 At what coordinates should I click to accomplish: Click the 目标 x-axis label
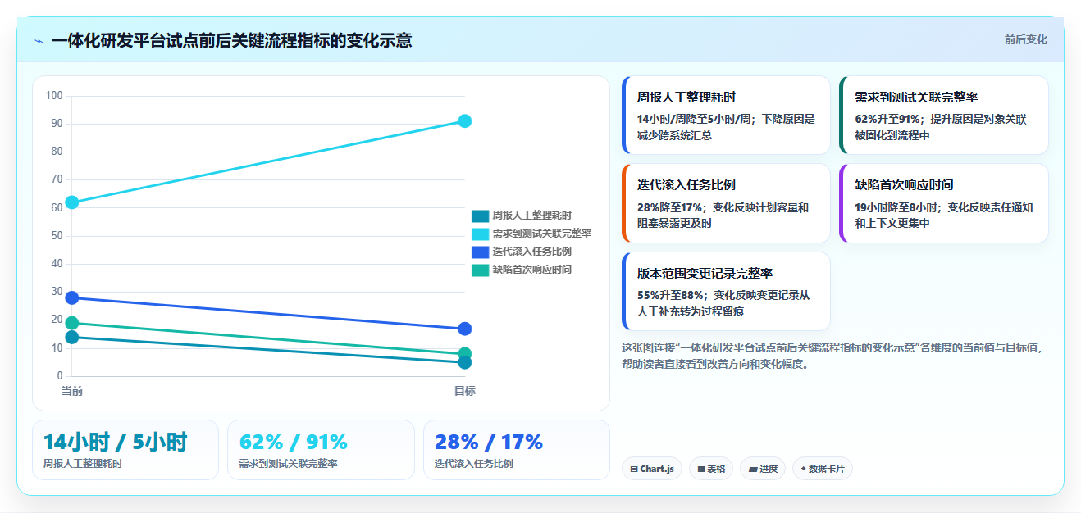[x=464, y=391]
